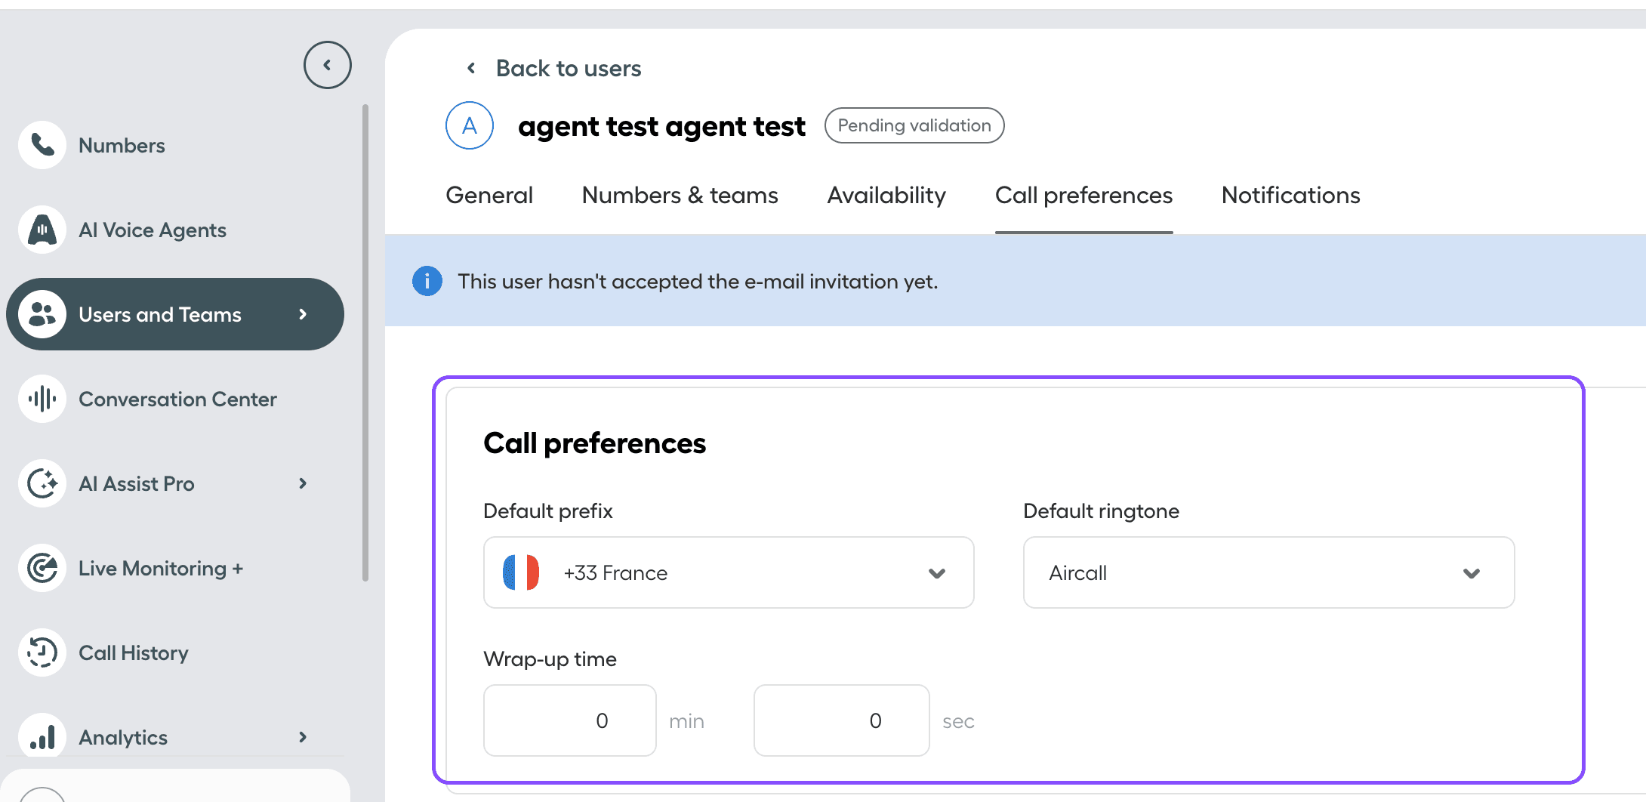Click the Analytics bar-chart icon
Viewport: 1646px width, 802px height.
(x=42, y=737)
